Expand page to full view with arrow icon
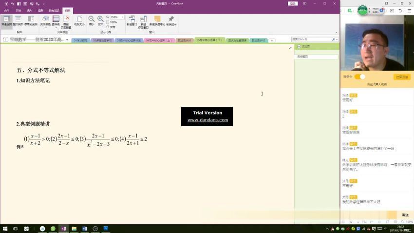 [290, 48]
